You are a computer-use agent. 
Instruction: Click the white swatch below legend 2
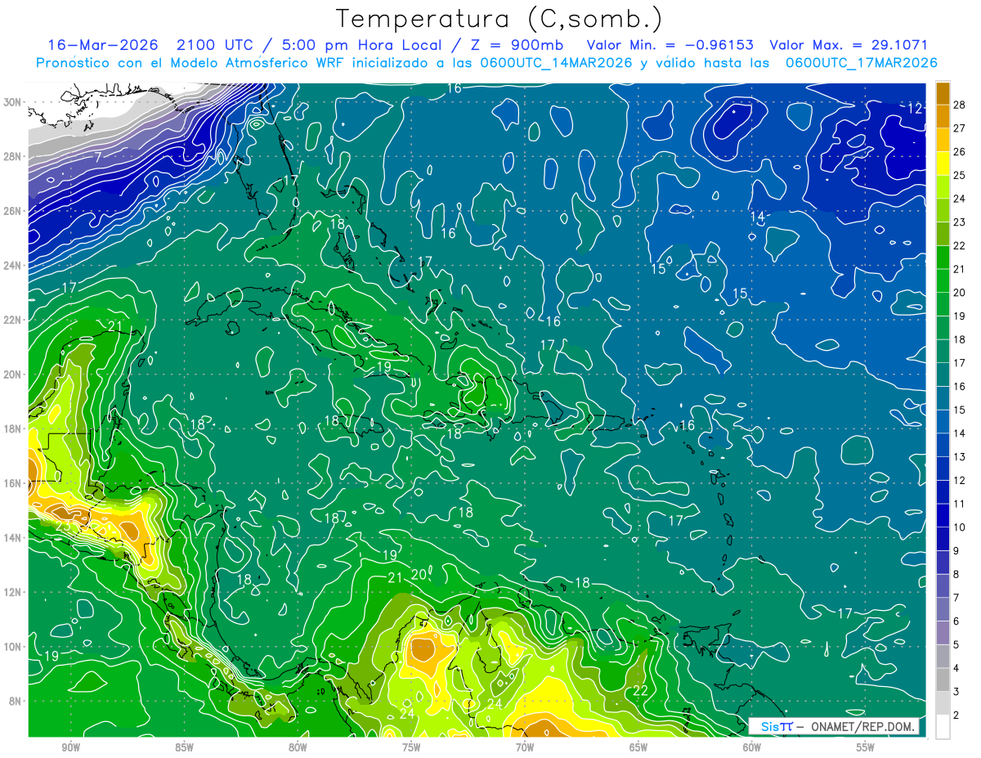click(x=943, y=727)
